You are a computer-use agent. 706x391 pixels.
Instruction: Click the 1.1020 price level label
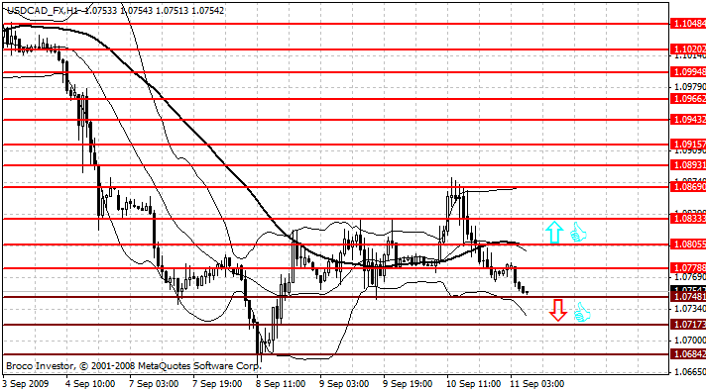coord(688,49)
